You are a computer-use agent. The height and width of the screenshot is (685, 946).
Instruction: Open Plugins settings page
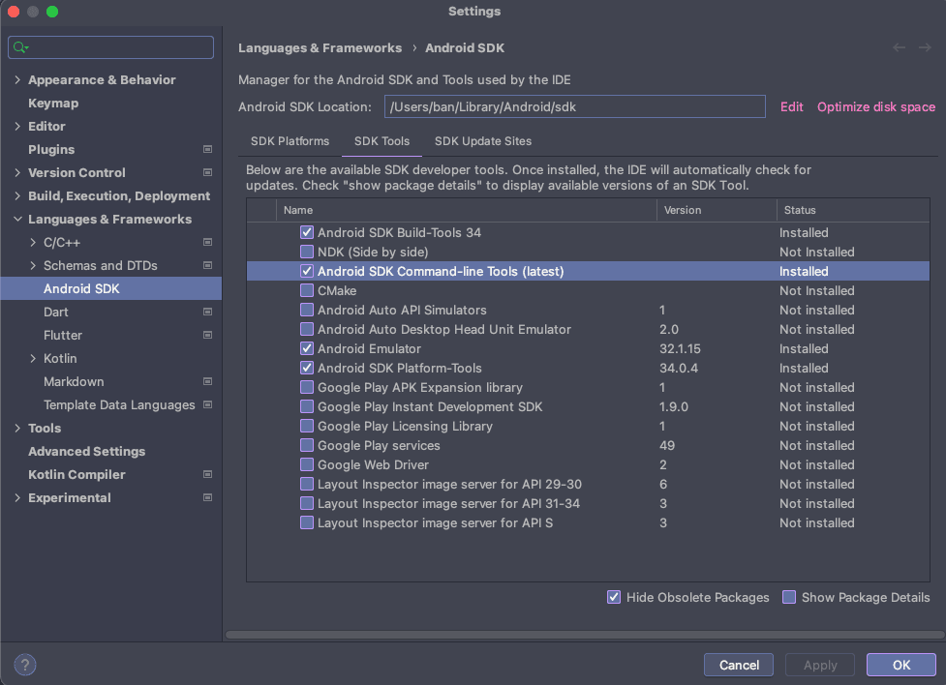51,149
